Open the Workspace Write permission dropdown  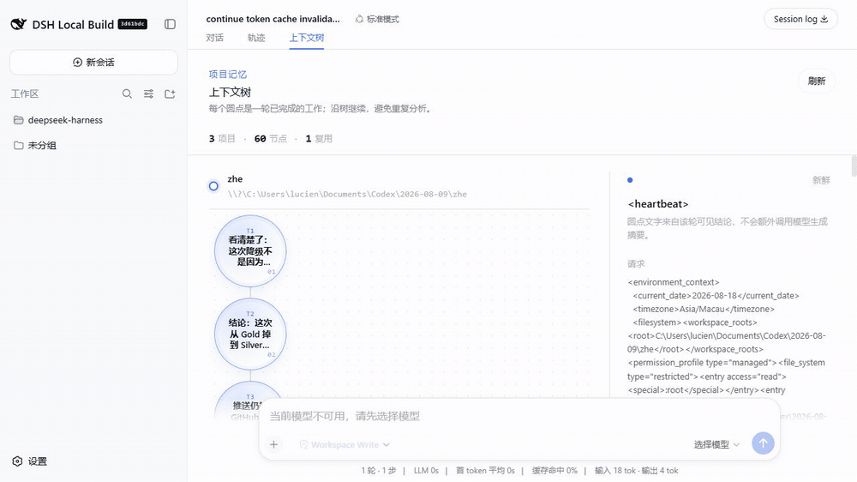(345, 445)
